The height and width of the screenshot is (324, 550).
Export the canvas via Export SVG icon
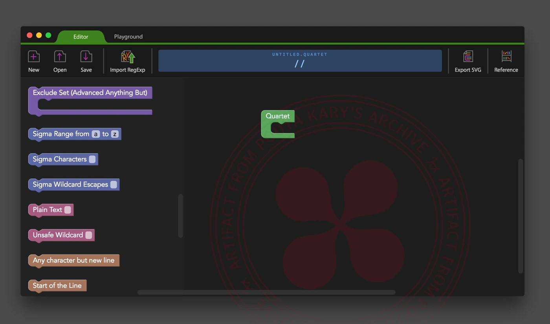[467, 57]
